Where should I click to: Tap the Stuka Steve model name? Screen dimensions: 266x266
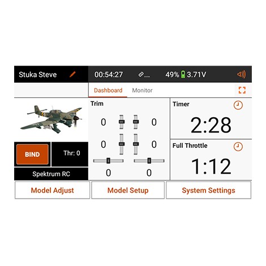pyautogui.click(x=38, y=75)
